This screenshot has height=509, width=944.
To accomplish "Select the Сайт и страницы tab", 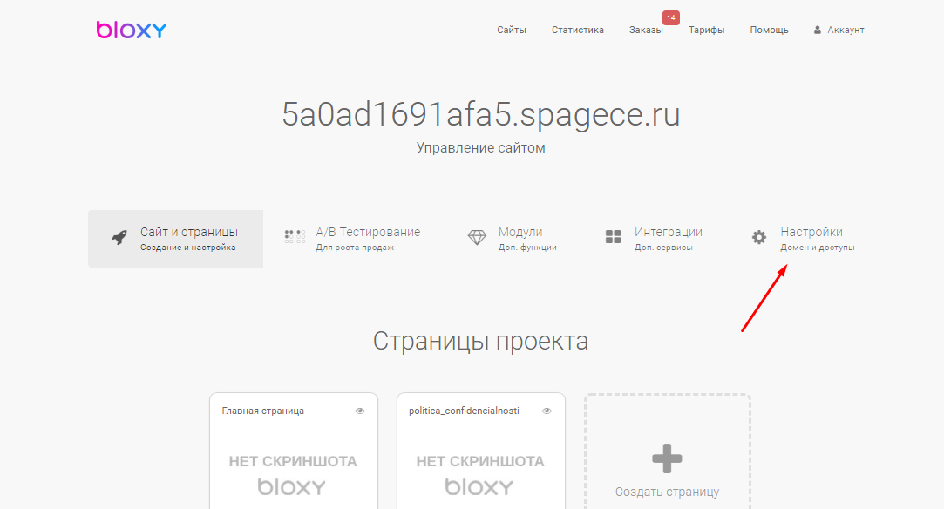I will coord(175,238).
